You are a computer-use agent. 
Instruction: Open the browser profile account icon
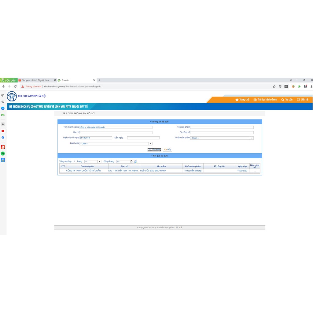coord(305,87)
